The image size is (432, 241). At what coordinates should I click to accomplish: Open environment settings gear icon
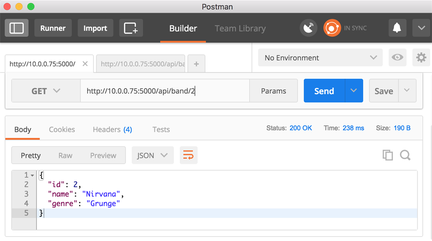421,58
